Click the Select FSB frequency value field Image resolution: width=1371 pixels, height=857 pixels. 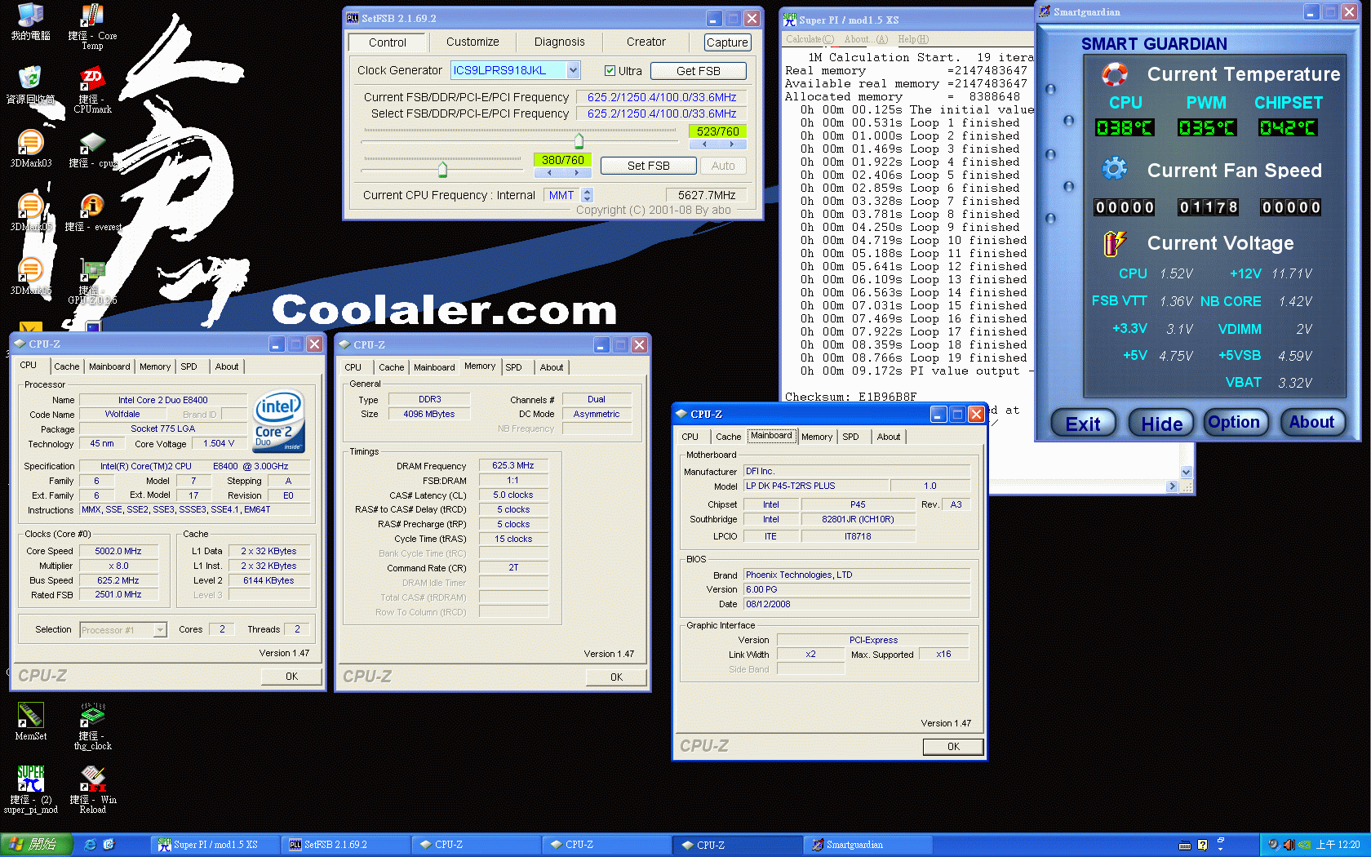click(x=661, y=113)
